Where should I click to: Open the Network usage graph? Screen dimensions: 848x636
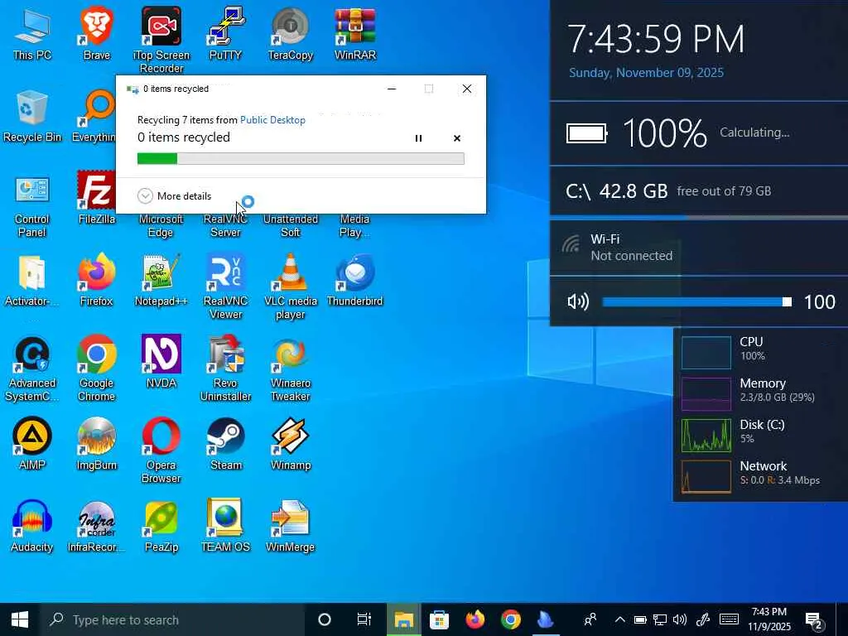(706, 477)
